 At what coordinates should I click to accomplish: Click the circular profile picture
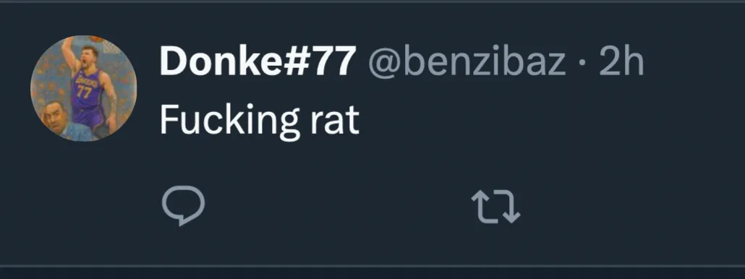tap(84, 89)
